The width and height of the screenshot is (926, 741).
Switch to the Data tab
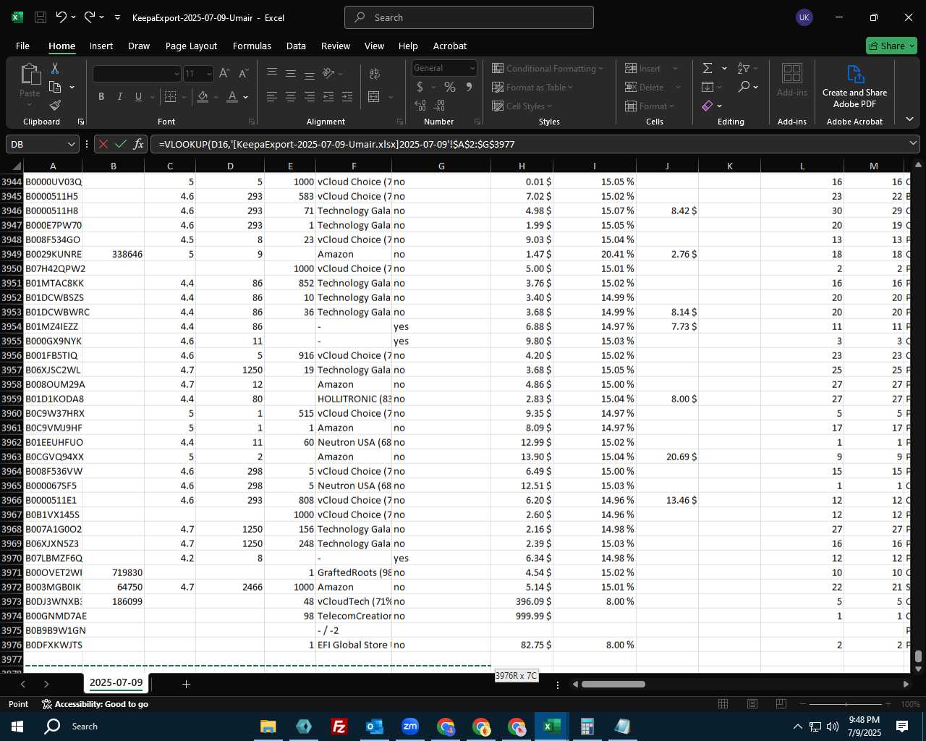pyautogui.click(x=296, y=46)
